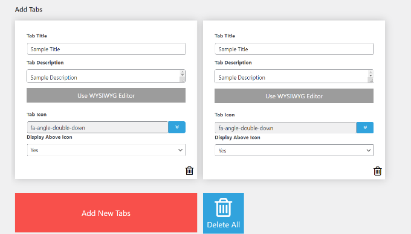Select fa-angle-double-down field in first card

point(97,127)
